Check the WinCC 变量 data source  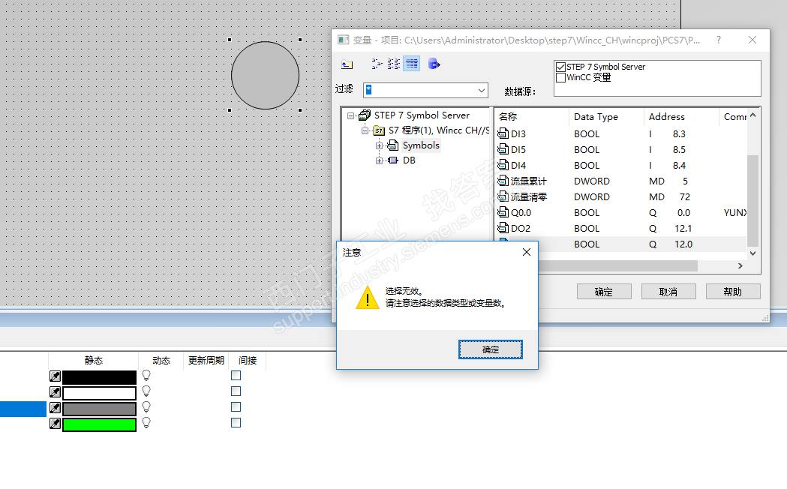click(560, 78)
